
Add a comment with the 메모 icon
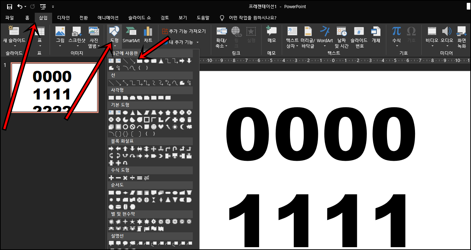click(271, 31)
